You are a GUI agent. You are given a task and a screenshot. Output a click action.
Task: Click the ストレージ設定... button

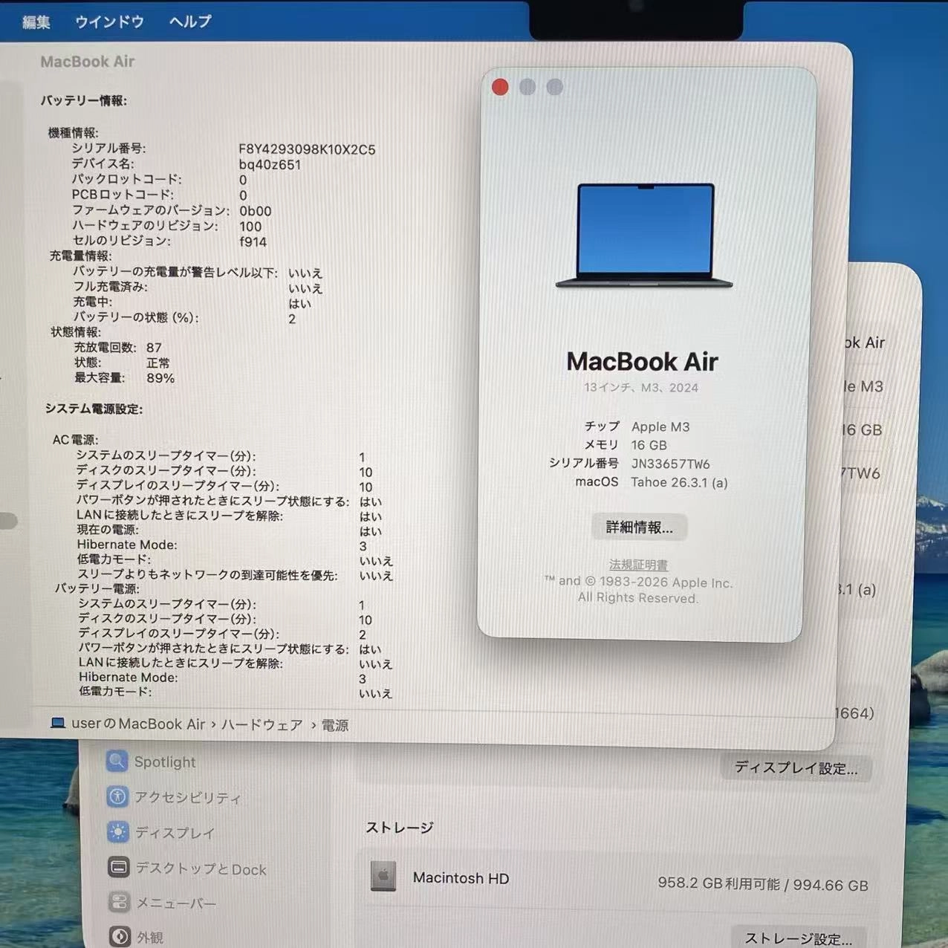coord(799,938)
